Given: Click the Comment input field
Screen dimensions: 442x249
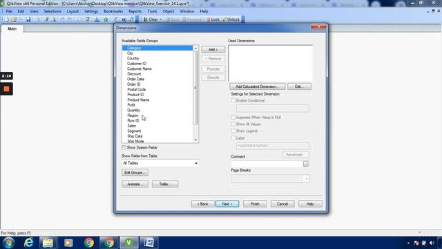Looking at the screenshot, I should (267, 164).
